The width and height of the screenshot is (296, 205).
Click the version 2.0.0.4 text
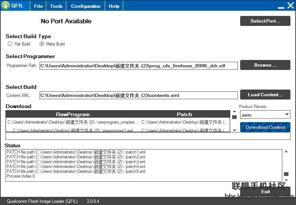click(x=93, y=201)
